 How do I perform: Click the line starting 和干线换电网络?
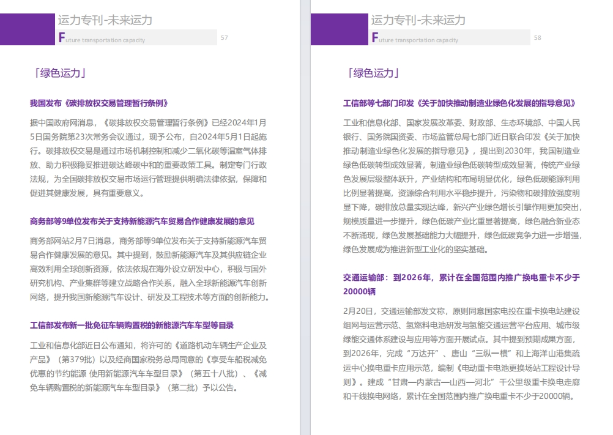[459, 396]
